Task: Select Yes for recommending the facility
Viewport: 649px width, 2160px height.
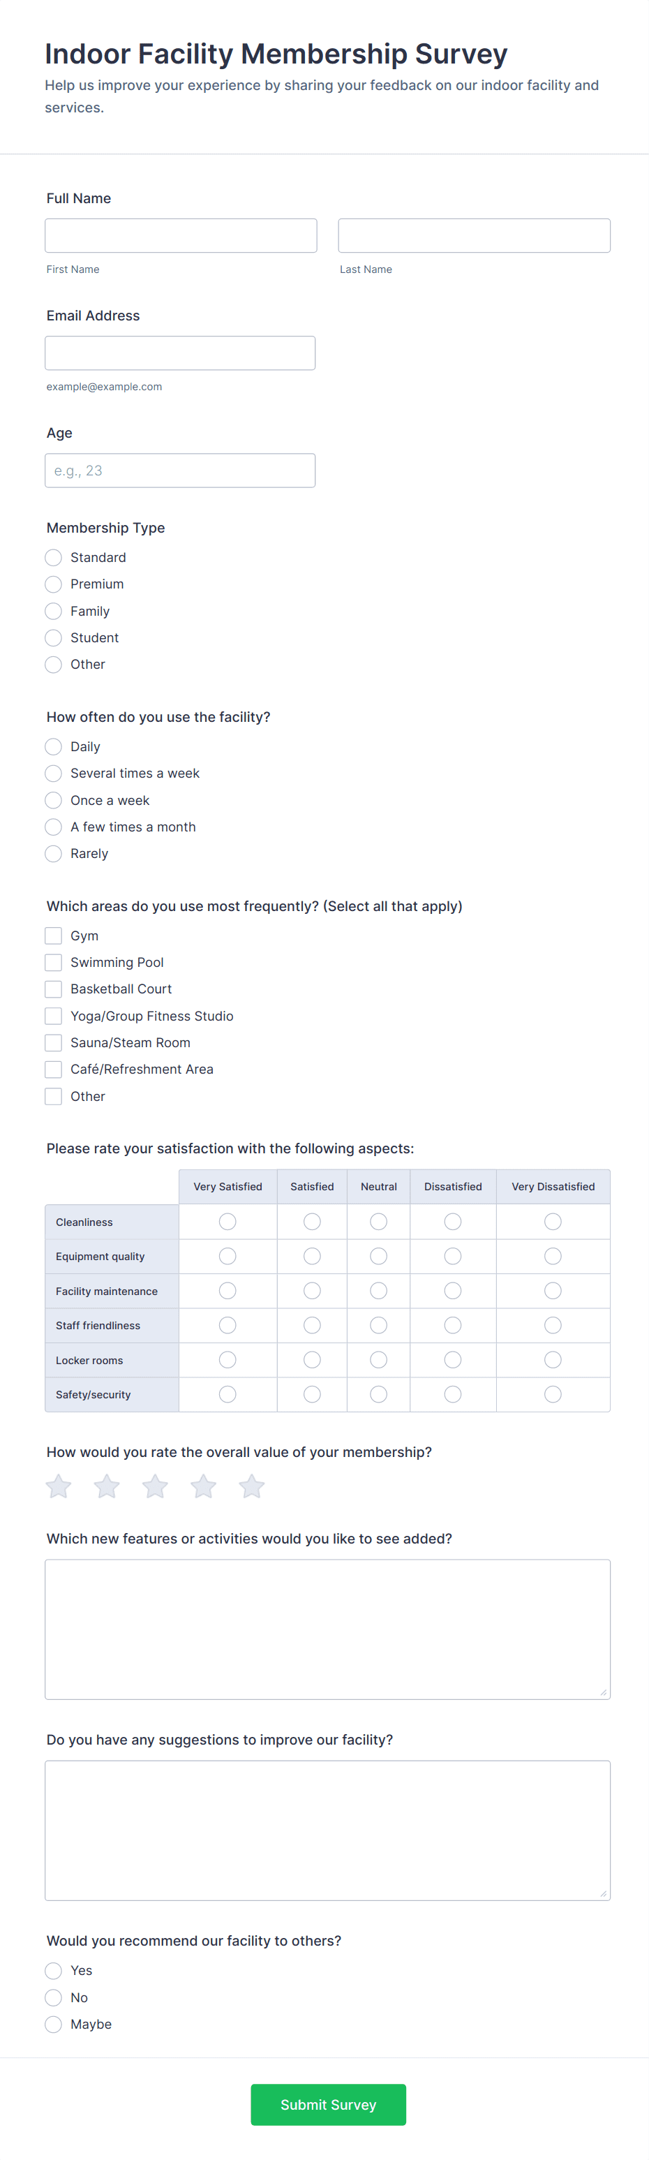Action: click(x=54, y=1971)
